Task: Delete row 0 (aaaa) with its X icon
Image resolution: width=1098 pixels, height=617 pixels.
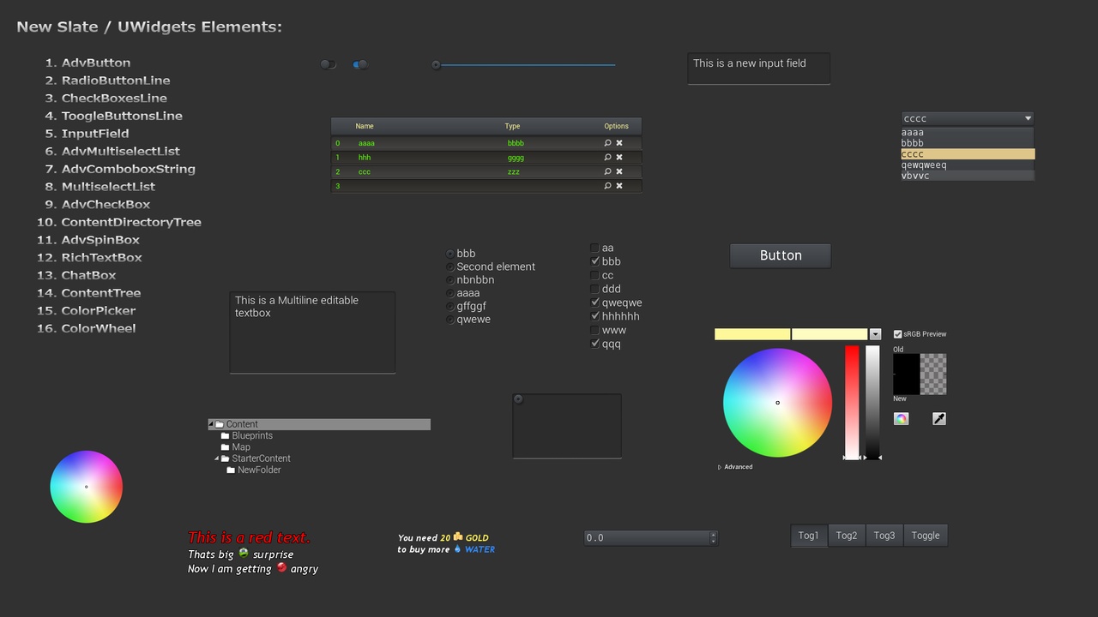Action: [x=619, y=143]
